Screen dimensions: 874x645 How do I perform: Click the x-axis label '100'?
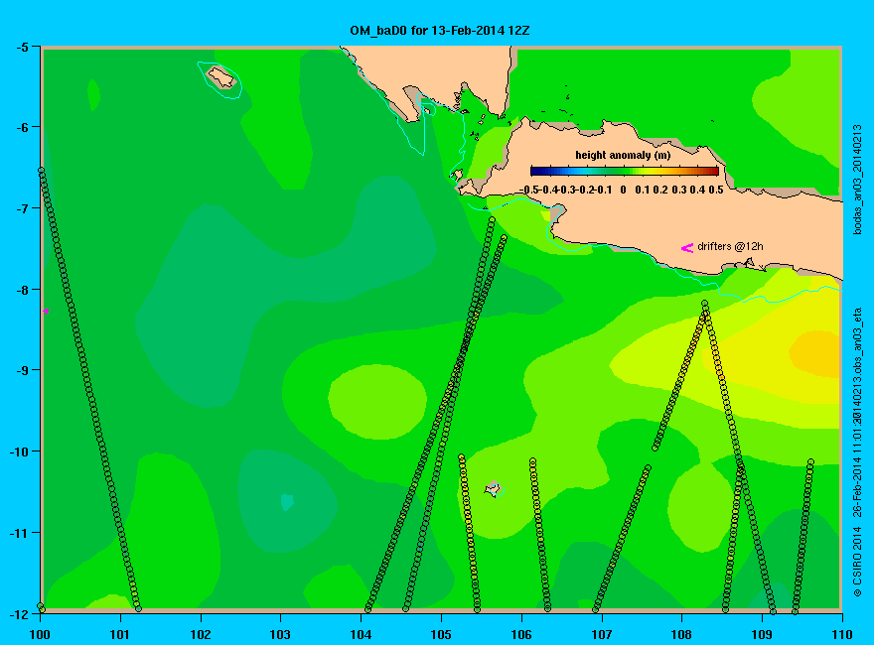[x=40, y=634]
